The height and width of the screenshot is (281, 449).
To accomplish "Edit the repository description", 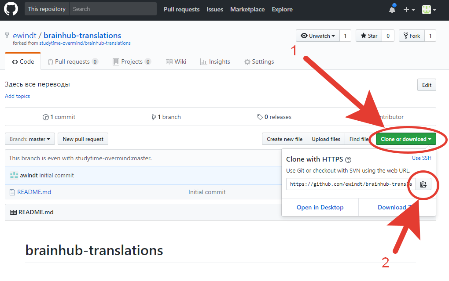I will [427, 85].
